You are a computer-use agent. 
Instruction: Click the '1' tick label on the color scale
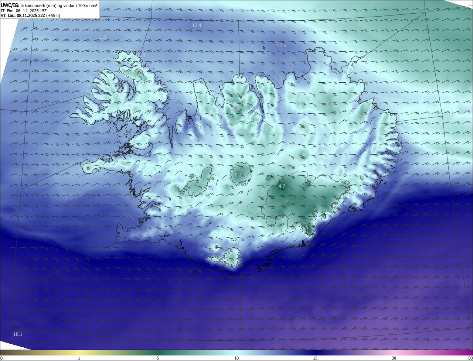click(x=79, y=358)
